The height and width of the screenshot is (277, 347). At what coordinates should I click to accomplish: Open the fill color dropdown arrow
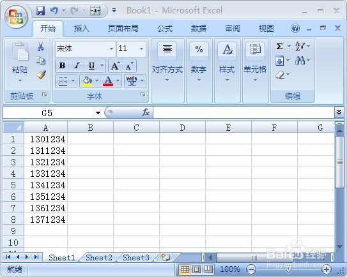(x=96, y=81)
